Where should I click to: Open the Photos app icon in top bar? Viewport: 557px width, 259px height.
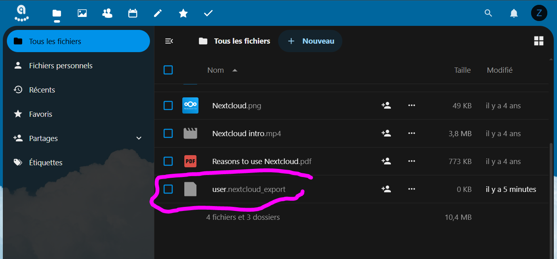(82, 13)
